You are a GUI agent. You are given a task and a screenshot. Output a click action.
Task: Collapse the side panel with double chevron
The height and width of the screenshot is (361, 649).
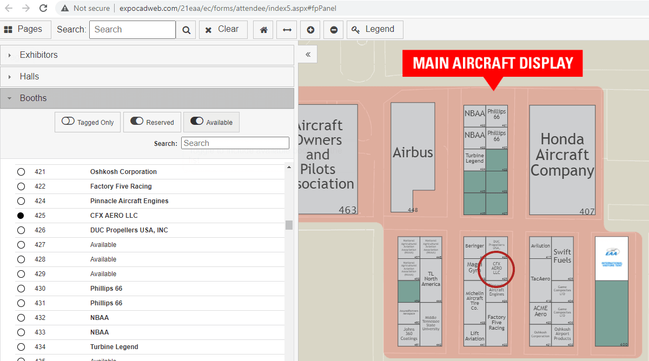click(x=308, y=55)
